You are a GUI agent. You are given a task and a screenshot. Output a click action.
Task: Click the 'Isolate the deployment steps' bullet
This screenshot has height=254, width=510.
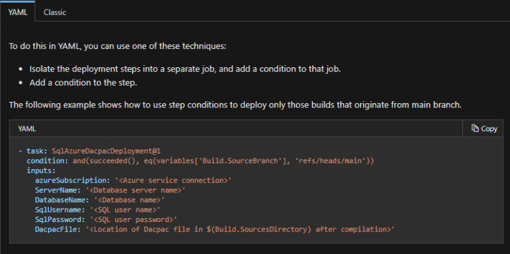[x=185, y=69]
